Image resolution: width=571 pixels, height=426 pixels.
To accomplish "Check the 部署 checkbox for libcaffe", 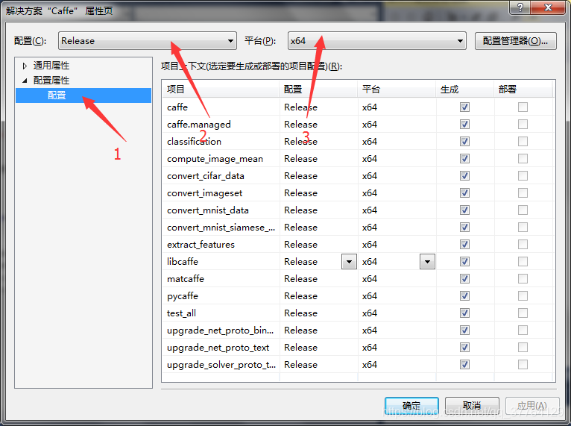I will pos(523,261).
